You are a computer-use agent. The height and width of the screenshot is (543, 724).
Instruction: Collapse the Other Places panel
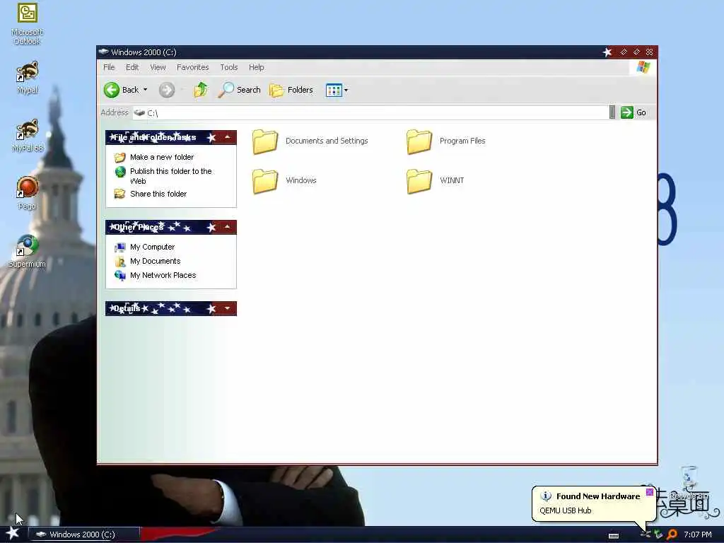pyautogui.click(x=228, y=227)
